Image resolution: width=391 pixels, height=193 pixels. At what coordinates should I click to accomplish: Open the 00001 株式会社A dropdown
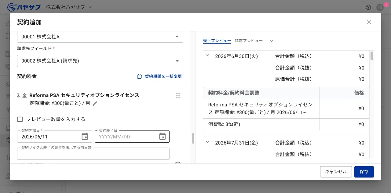[x=100, y=37]
